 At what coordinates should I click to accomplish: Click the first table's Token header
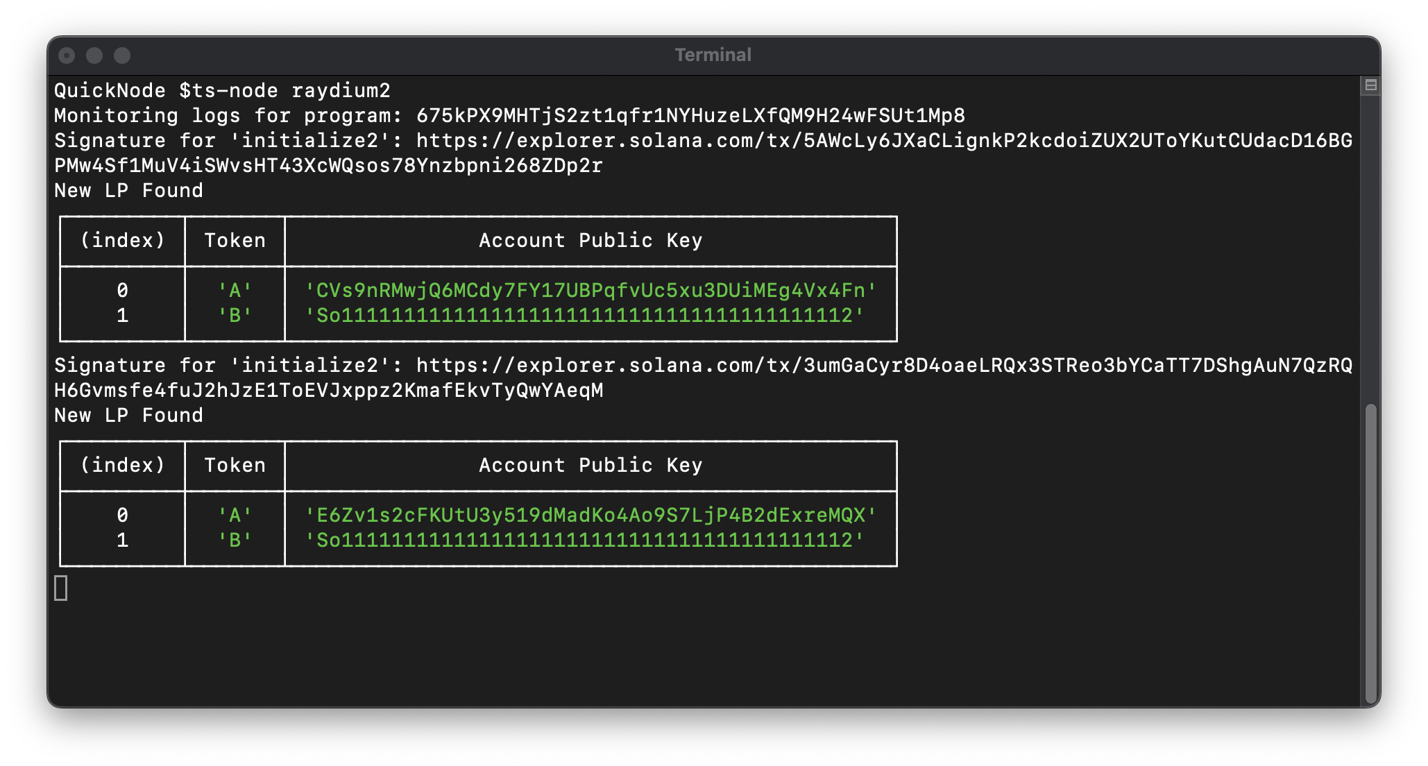click(235, 241)
